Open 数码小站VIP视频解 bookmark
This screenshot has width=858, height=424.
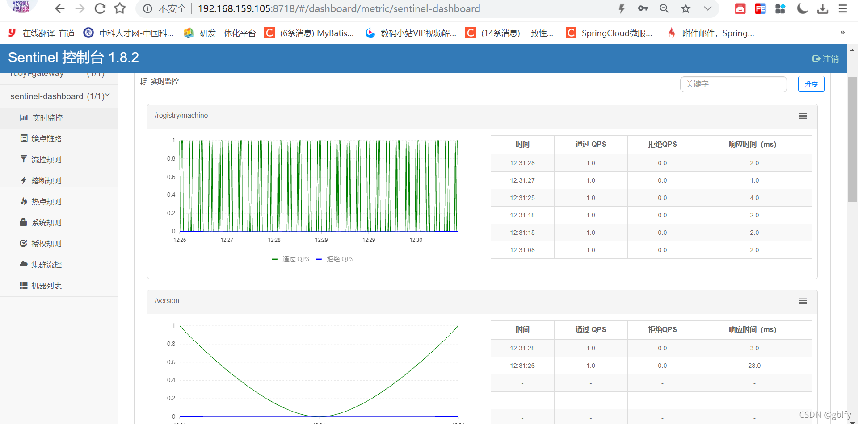[x=411, y=33]
